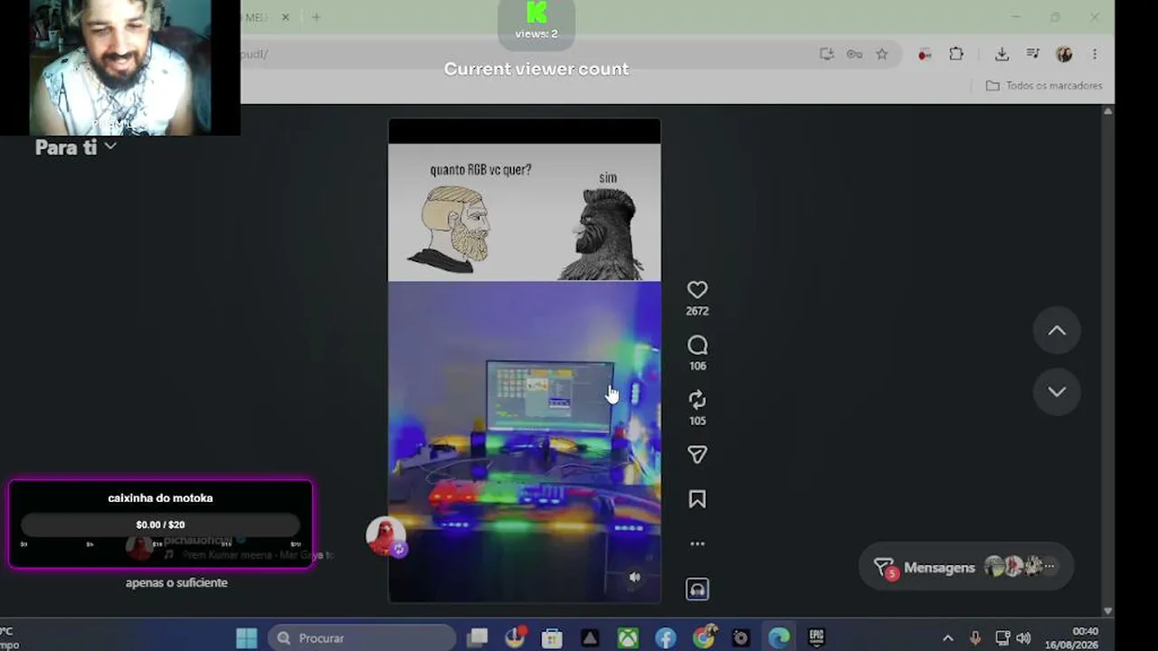Open the Xbox app from the taskbar
Screen dimensions: 1158x651
click(627, 638)
